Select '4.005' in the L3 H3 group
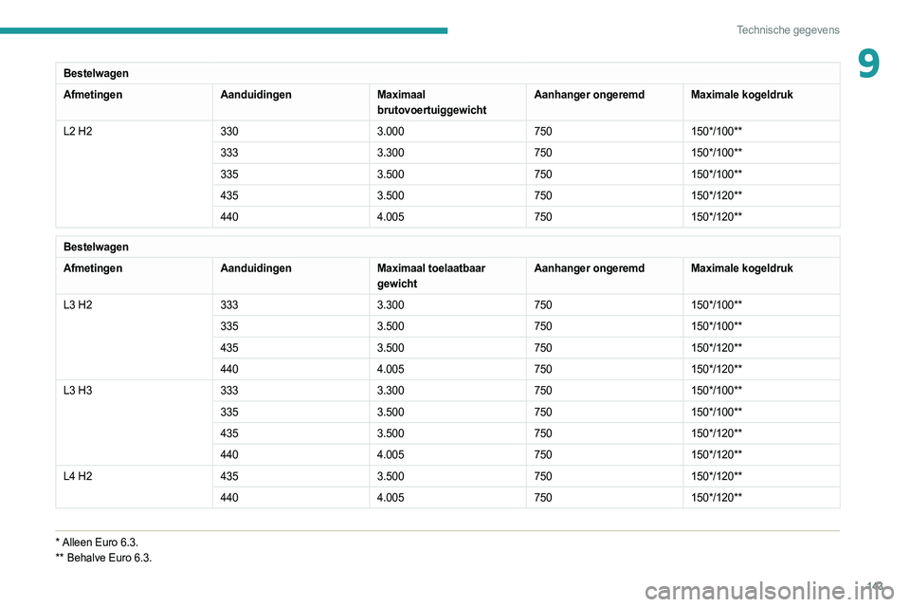Screen dimensions: 910x607 [391, 455]
